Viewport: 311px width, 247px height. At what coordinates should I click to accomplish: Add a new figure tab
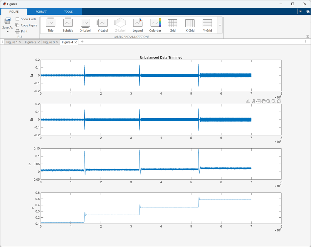(x=82, y=42)
